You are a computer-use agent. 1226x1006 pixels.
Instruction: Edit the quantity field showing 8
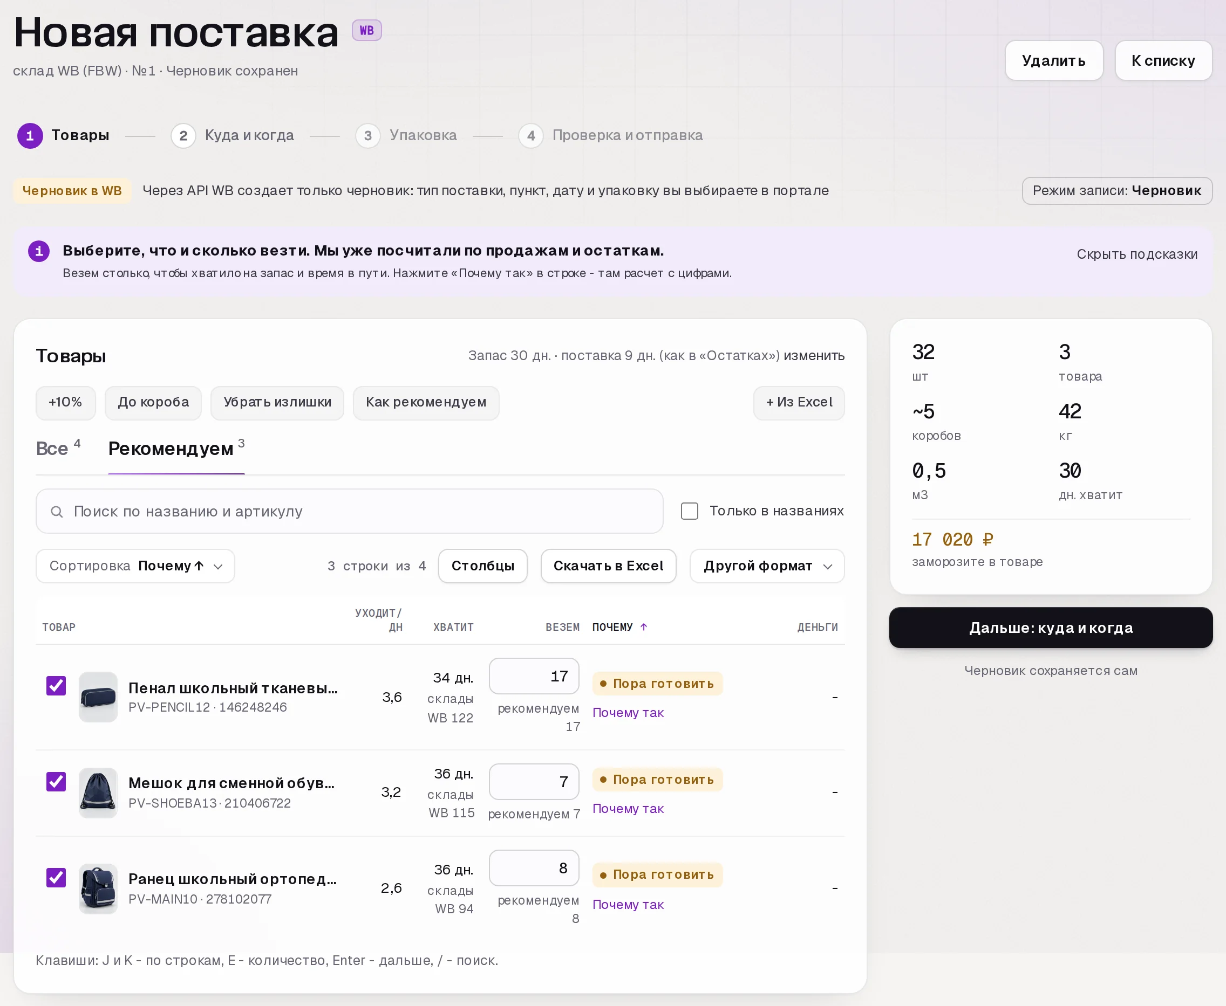point(534,868)
